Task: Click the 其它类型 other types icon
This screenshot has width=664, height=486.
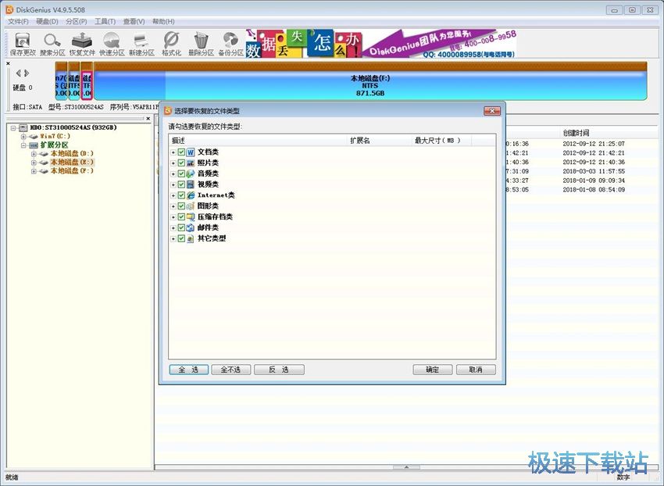Action: (x=191, y=238)
